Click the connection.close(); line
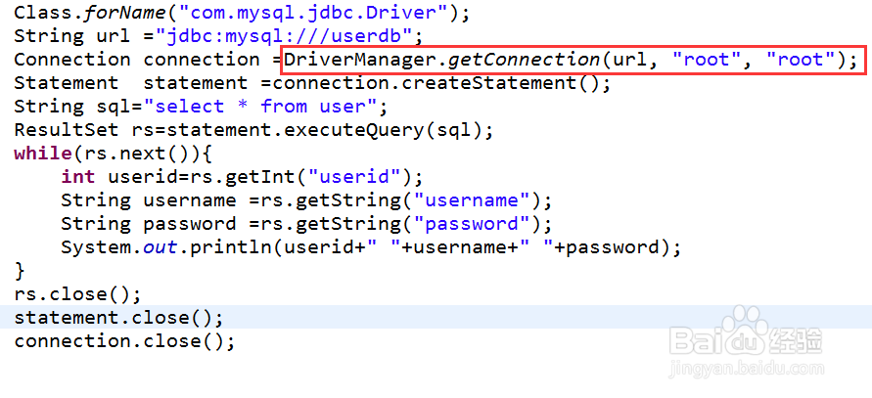This screenshot has width=872, height=398. point(124,340)
